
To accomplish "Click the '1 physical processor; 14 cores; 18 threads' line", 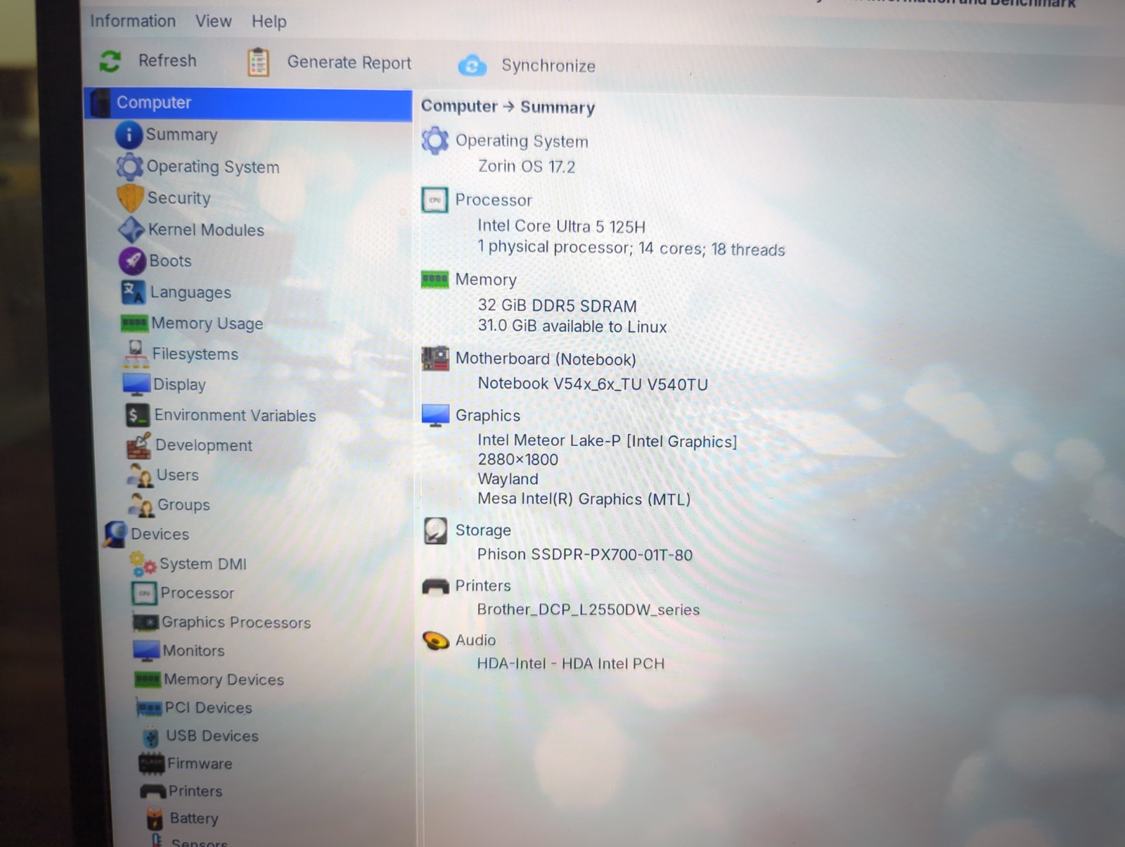I will (631, 248).
